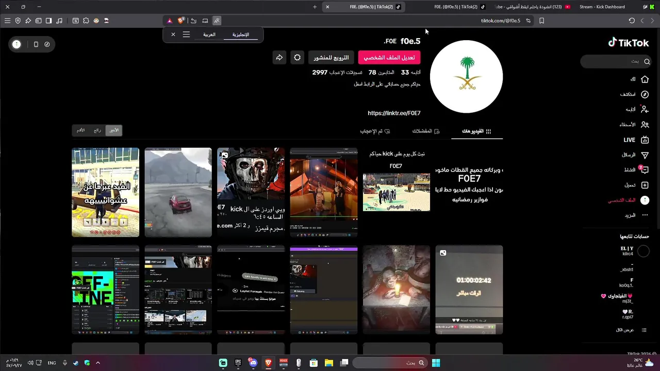660x371 pixels.
Task: Click the share arrow profile button
Action: pos(279,58)
